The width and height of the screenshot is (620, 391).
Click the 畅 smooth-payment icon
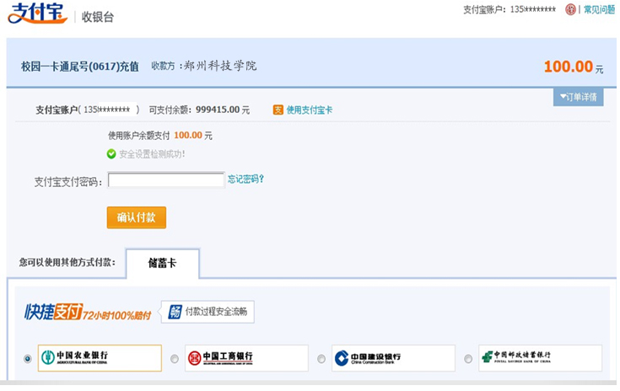[175, 312]
